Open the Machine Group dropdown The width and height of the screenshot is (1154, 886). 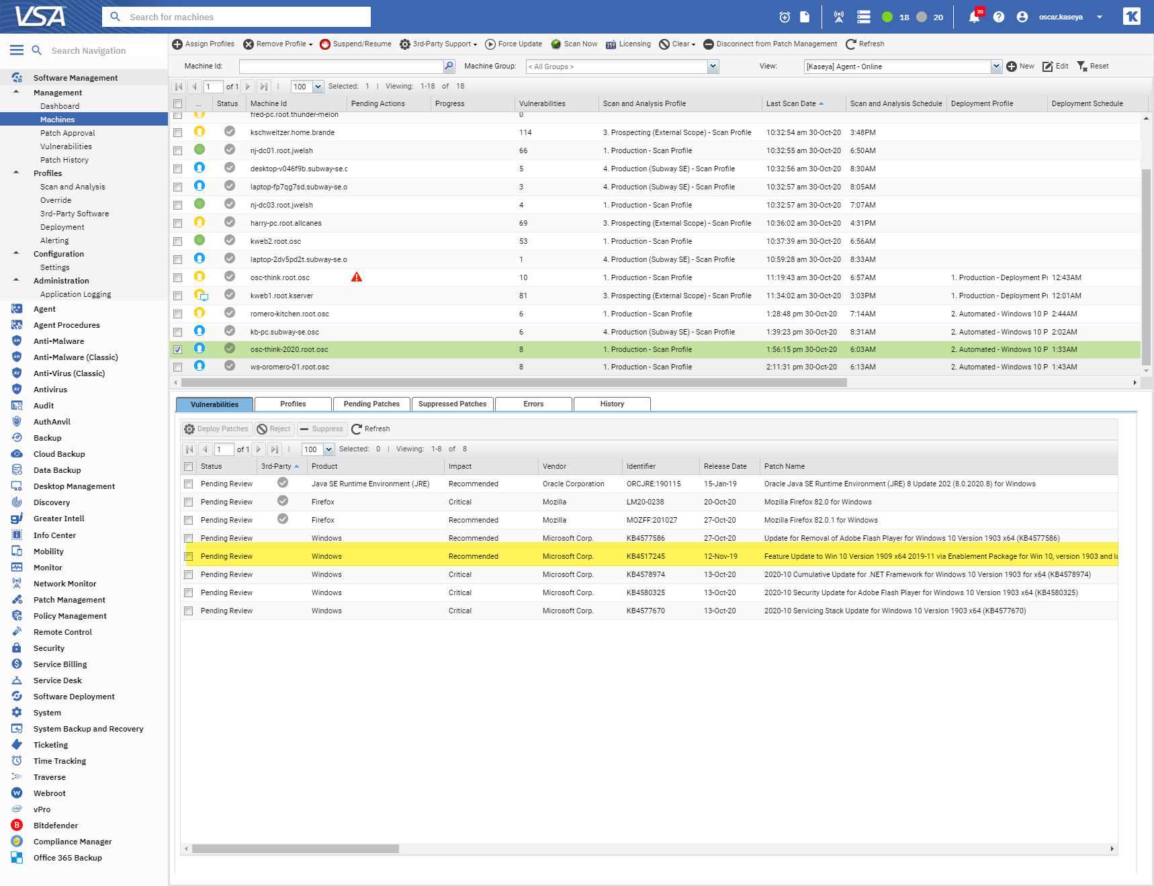click(713, 67)
